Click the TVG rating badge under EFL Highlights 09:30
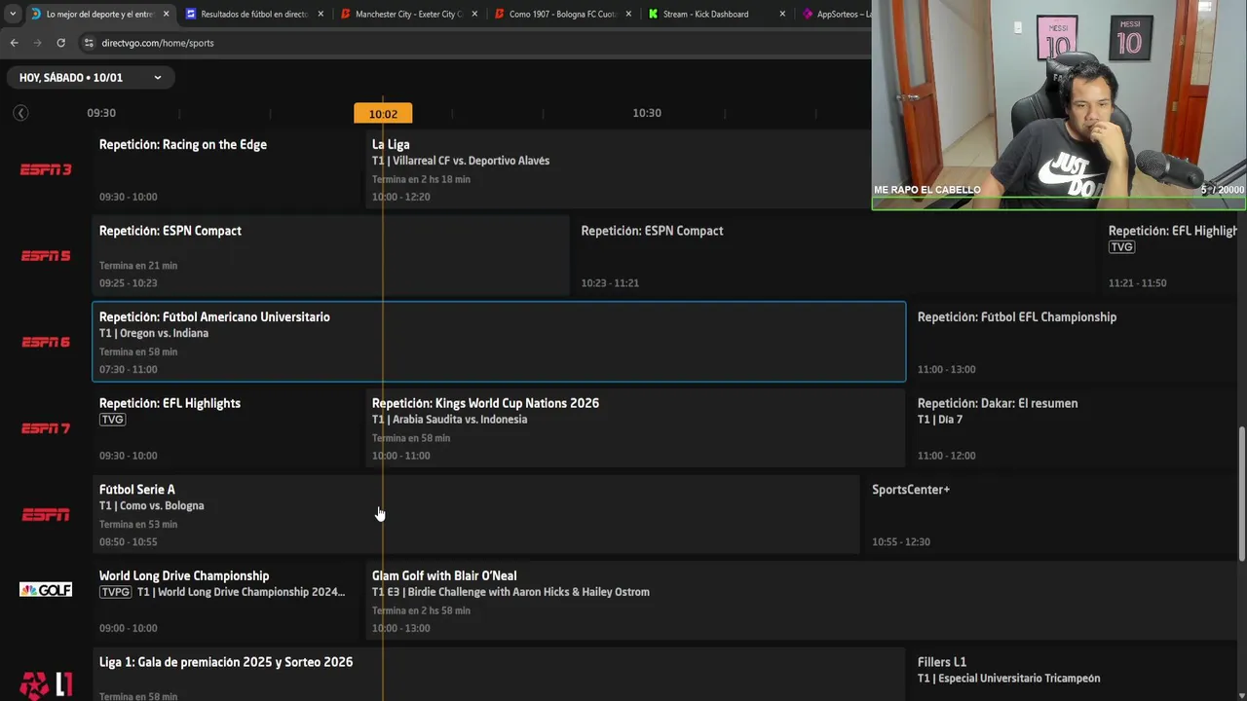Screen dimensions: 1247x701 (x=112, y=420)
